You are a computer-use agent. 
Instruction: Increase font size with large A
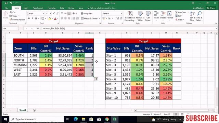coord(54,14)
